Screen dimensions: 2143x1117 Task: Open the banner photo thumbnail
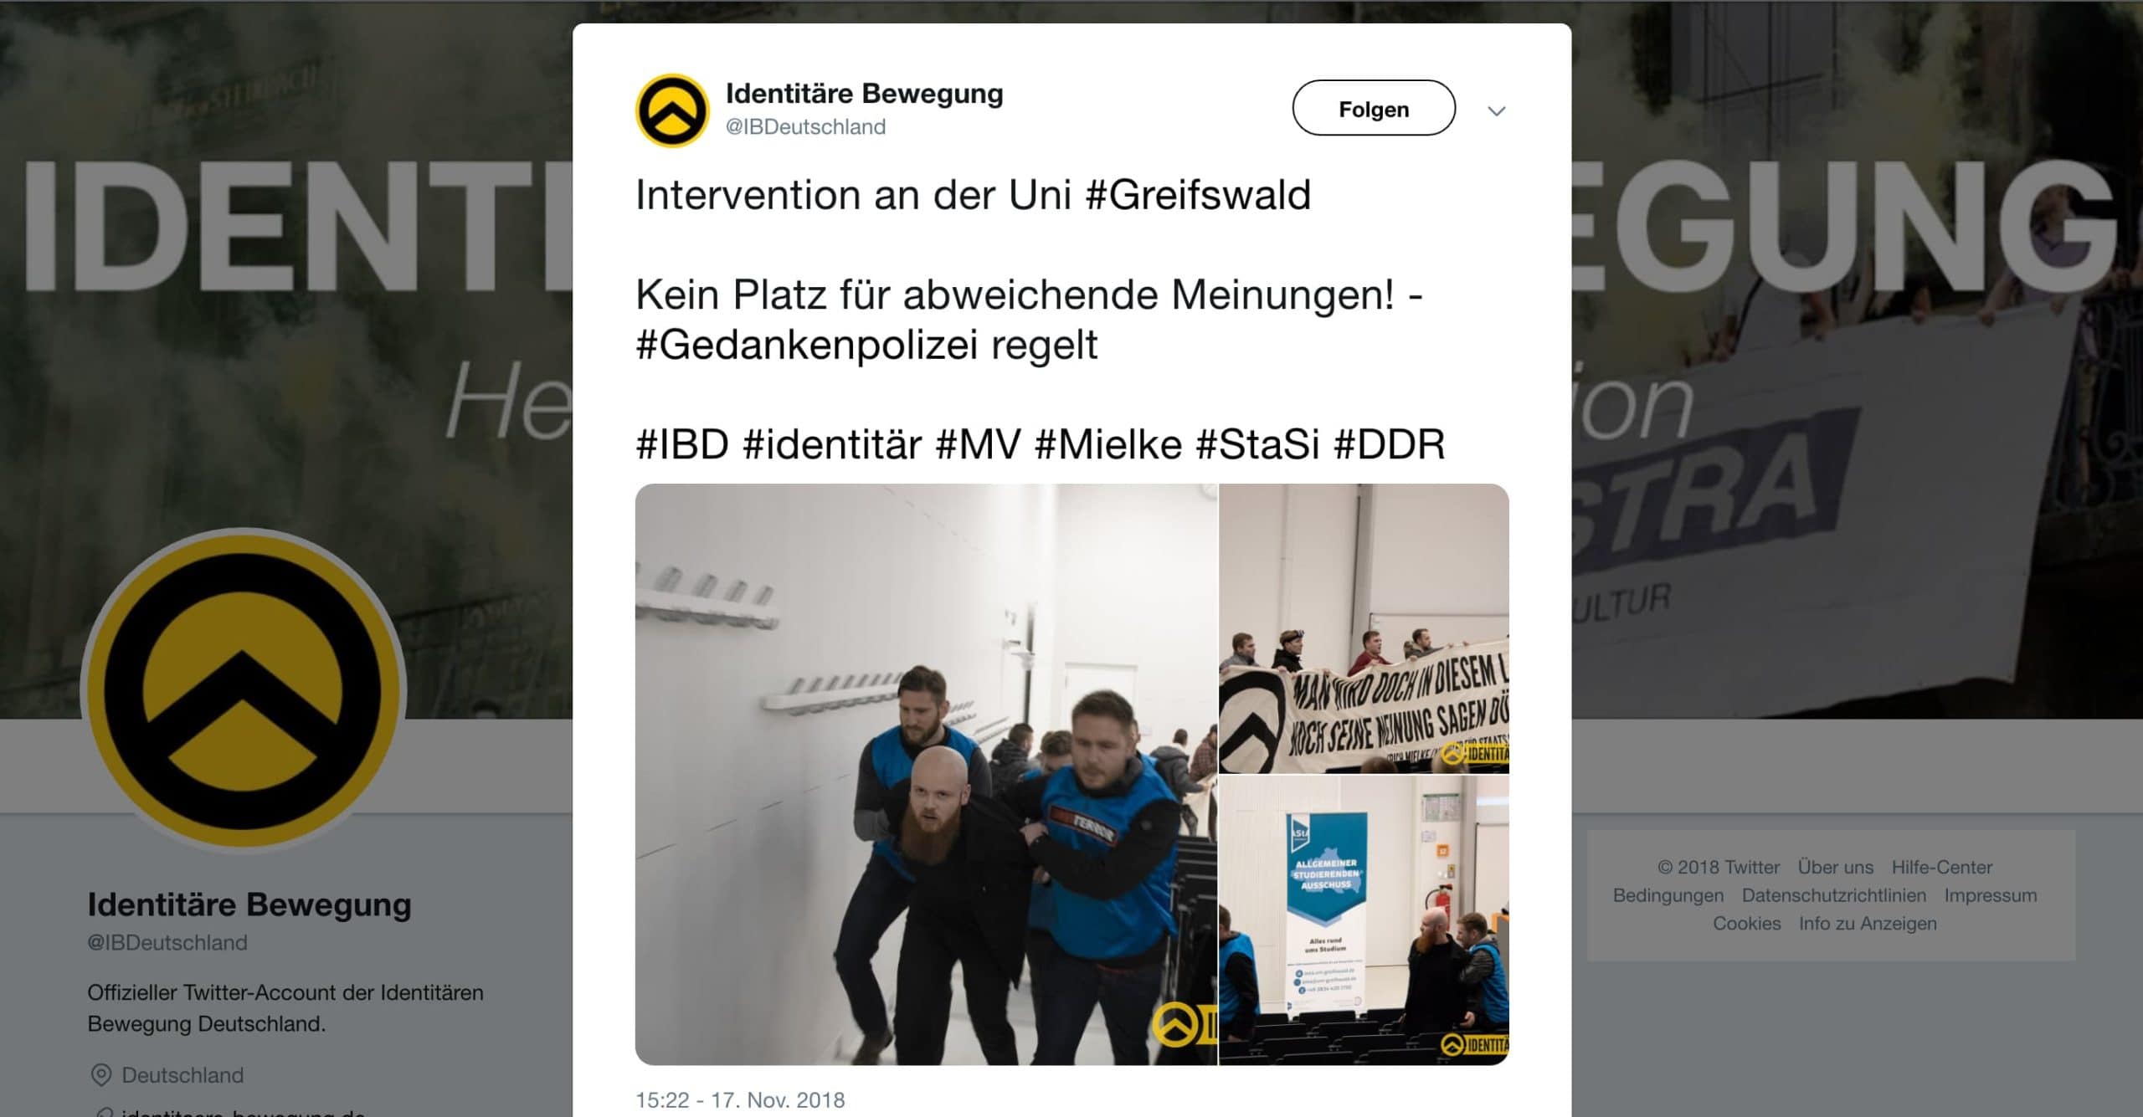(1364, 628)
